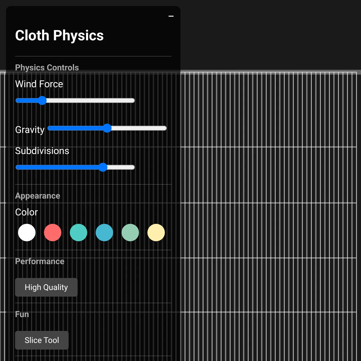
Task: Pick the sage green color swatch
Action: pos(130,233)
